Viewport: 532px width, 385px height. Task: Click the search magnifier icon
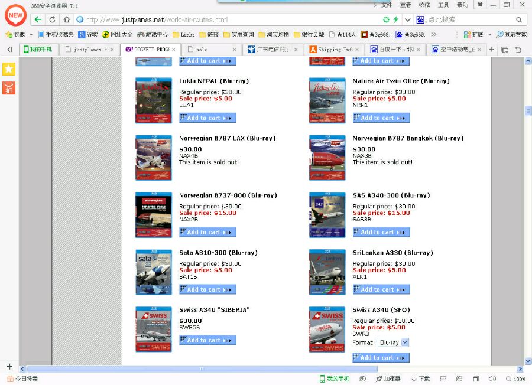519,19
